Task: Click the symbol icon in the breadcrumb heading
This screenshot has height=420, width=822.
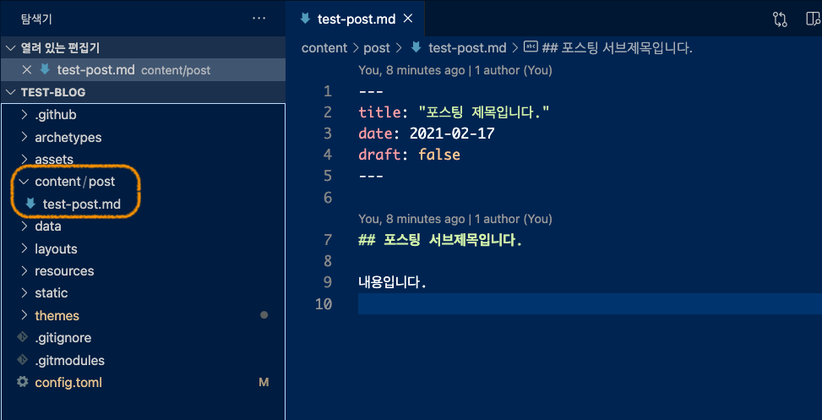Action: coord(531,48)
